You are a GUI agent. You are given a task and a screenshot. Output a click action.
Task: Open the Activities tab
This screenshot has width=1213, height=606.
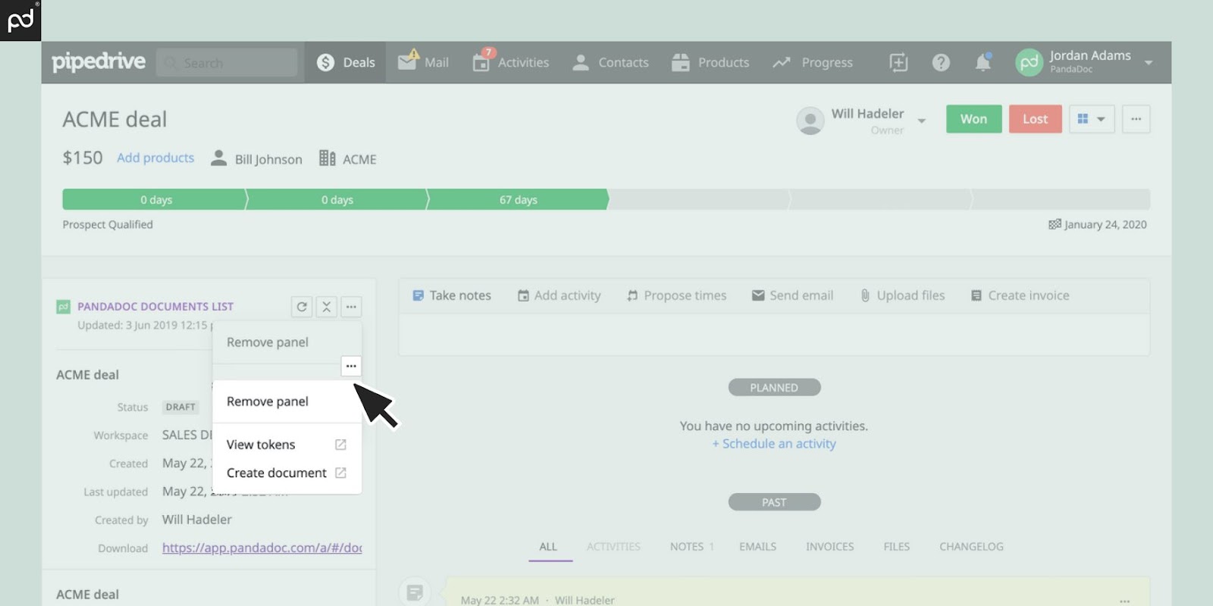511,63
